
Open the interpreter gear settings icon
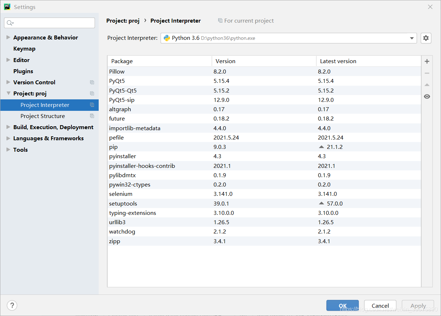426,38
